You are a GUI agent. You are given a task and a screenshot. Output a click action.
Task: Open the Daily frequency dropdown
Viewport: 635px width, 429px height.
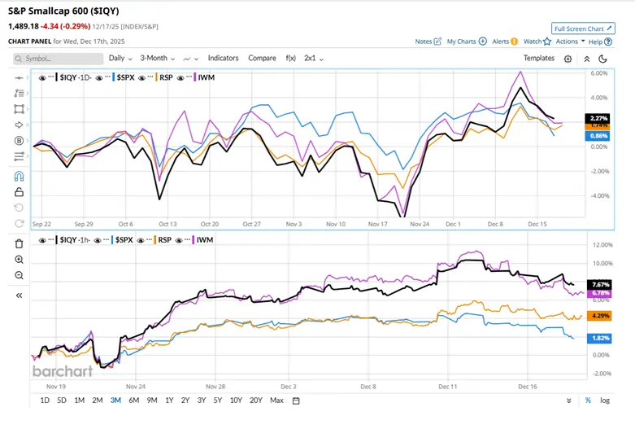click(121, 59)
